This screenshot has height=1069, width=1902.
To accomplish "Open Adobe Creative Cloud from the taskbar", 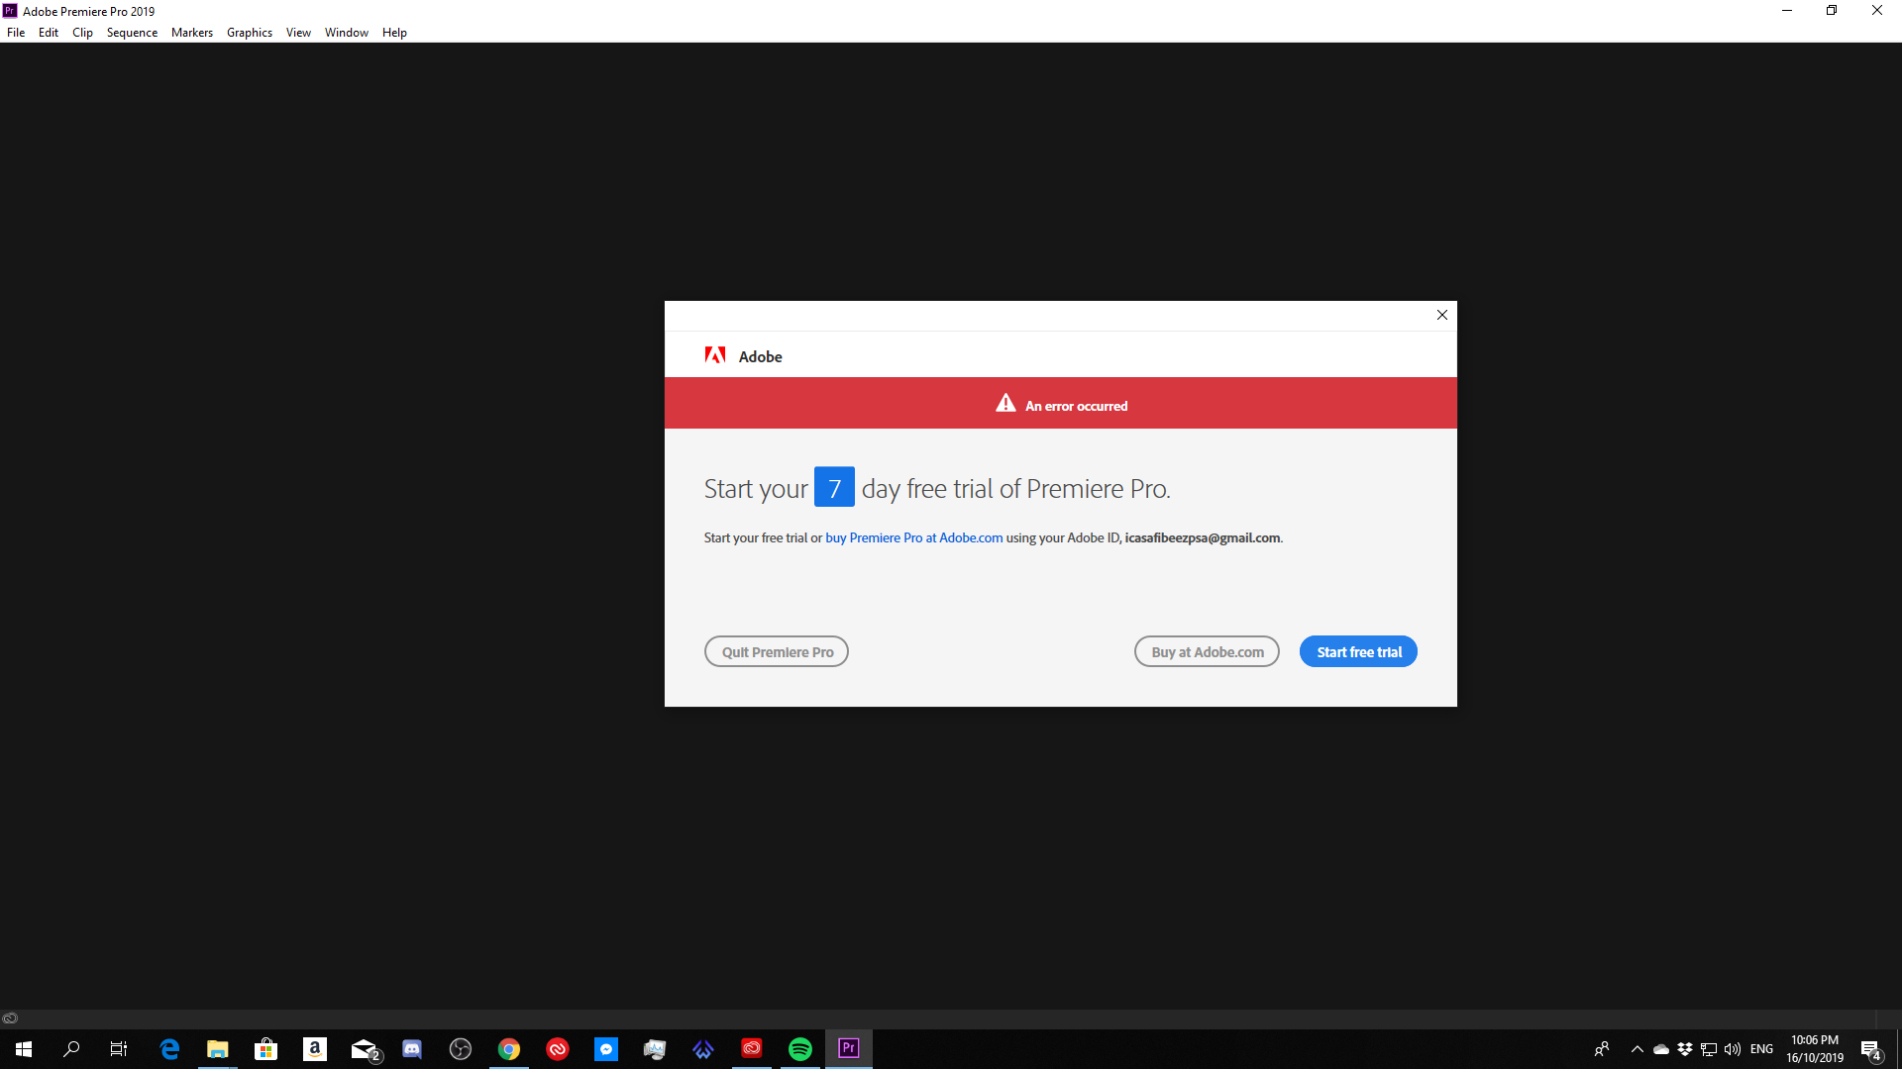I will click(751, 1049).
